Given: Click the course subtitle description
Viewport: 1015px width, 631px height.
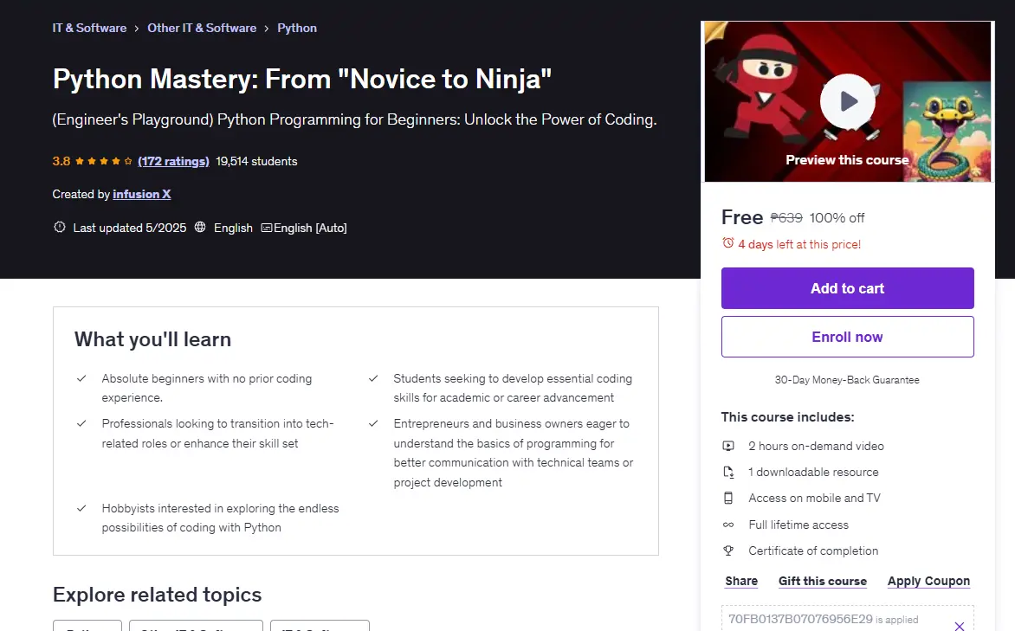Looking at the screenshot, I should [355, 119].
